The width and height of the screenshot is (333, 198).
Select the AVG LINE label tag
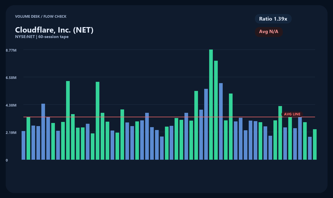pos(292,114)
